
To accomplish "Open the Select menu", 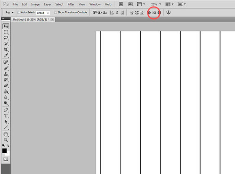I will click(x=59, y=4).
